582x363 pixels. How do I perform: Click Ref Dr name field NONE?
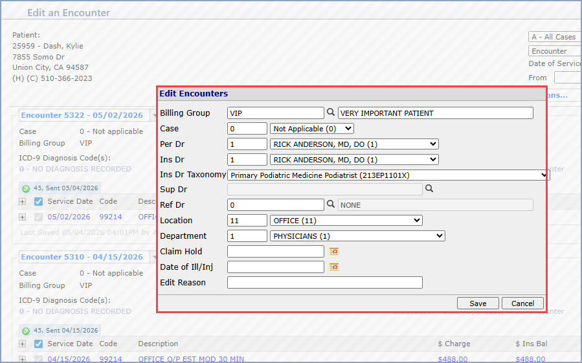[x=436, y=205]
